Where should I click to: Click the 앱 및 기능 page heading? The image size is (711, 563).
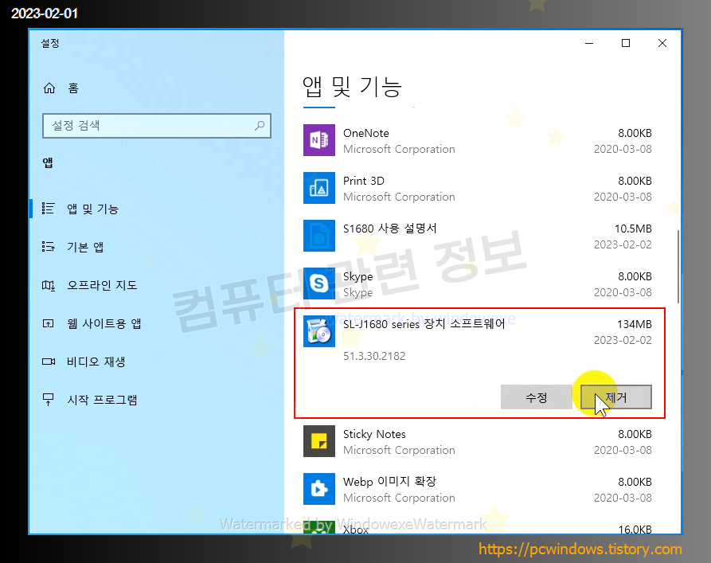click(x=352, y=87)
